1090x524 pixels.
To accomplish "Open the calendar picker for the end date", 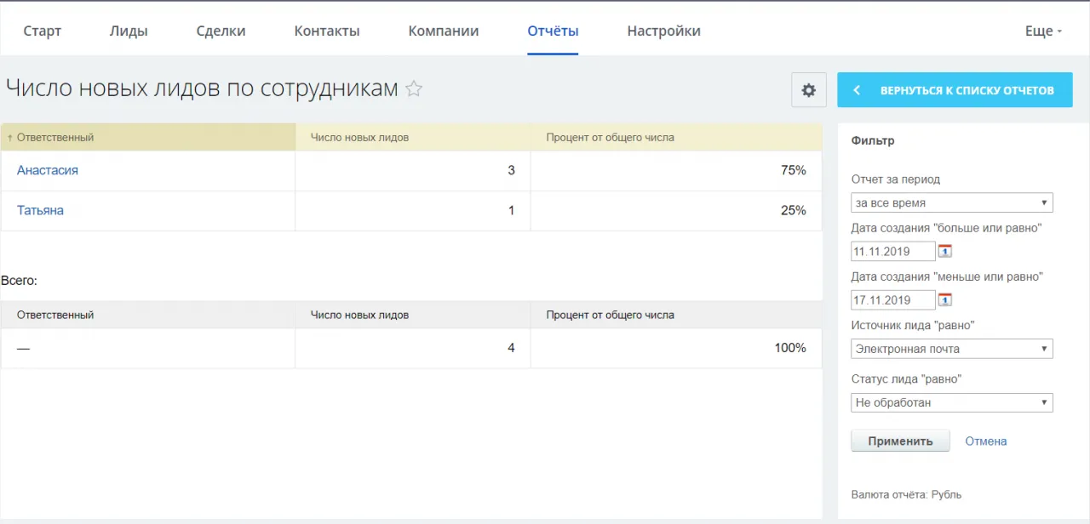I will [944, 299].
